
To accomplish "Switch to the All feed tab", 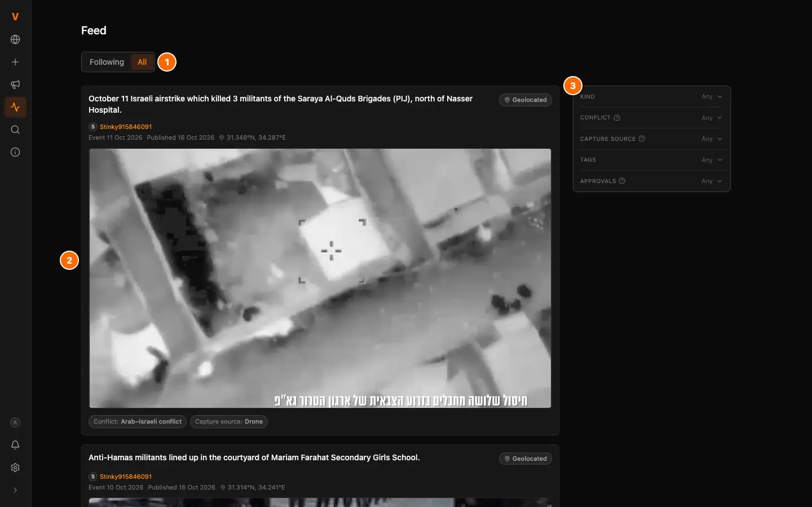I will 142,62.
